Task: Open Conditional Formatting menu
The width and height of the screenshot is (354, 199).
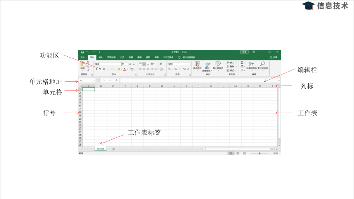Action: point(197,66)
